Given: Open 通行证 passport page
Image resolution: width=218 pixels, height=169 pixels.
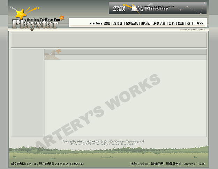Looking at the screenshot, I should [145, 23].
